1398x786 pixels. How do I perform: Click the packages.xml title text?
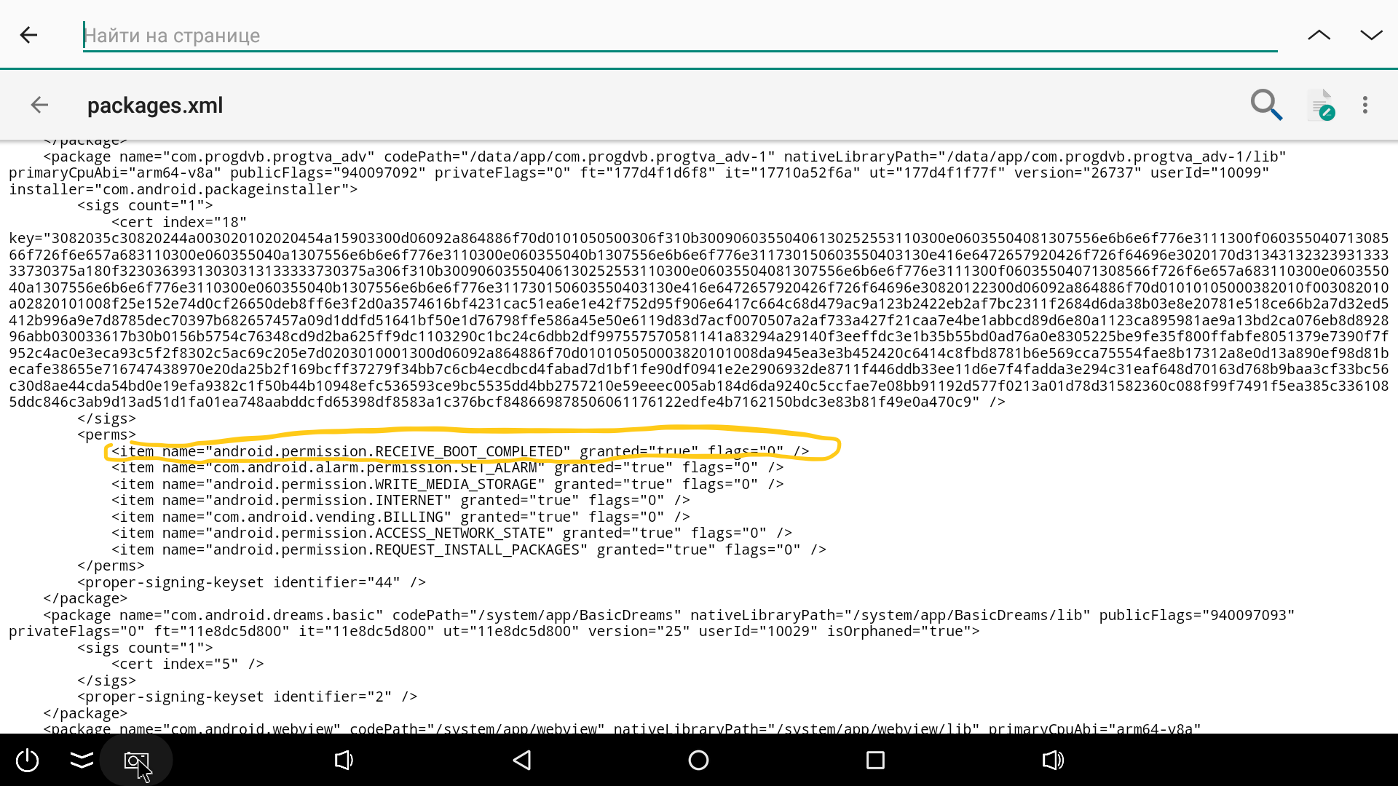[x=155, y=106]
